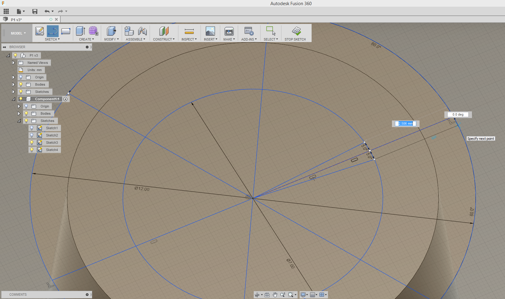Toggle visibility bulb of top-level Origin folder
This screenshot has height=299, width=505.
21,77
